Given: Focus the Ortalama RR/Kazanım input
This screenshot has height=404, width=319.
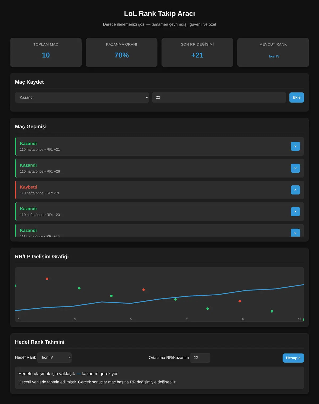Looking at the screenshot, I should [200, 358].
